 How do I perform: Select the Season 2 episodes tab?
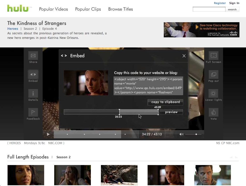[63, 157]
